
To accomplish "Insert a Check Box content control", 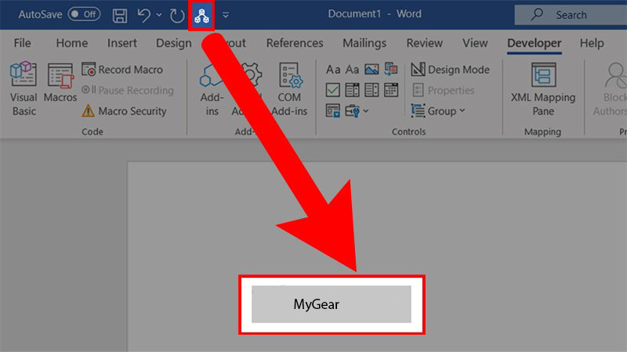I will [332, 89].
